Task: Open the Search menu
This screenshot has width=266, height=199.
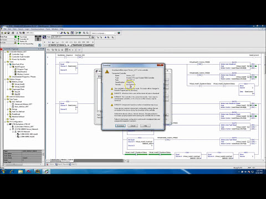Action: coord(21,29)
